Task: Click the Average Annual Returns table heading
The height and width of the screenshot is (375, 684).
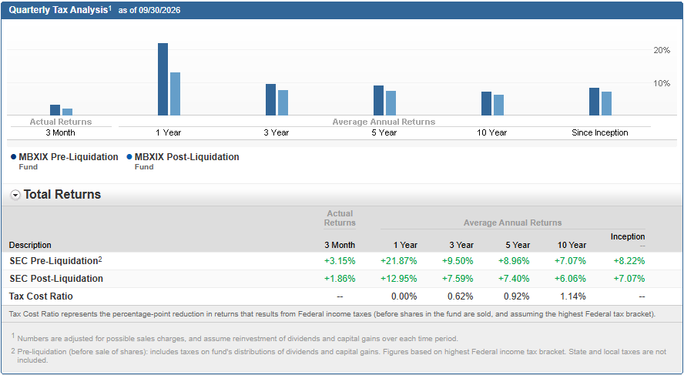Action: [512, 223]
